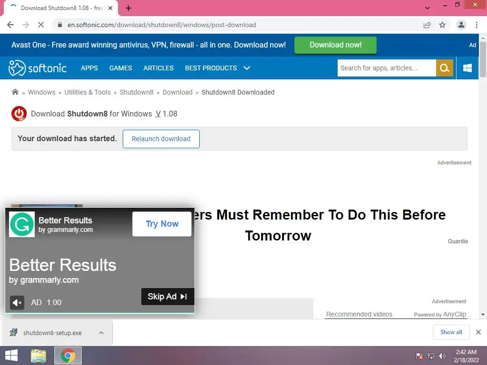Screen dimensions: 487x365
Task: Open Utilities & Tools breadcrumb
Action: click(x=88, y=92)
